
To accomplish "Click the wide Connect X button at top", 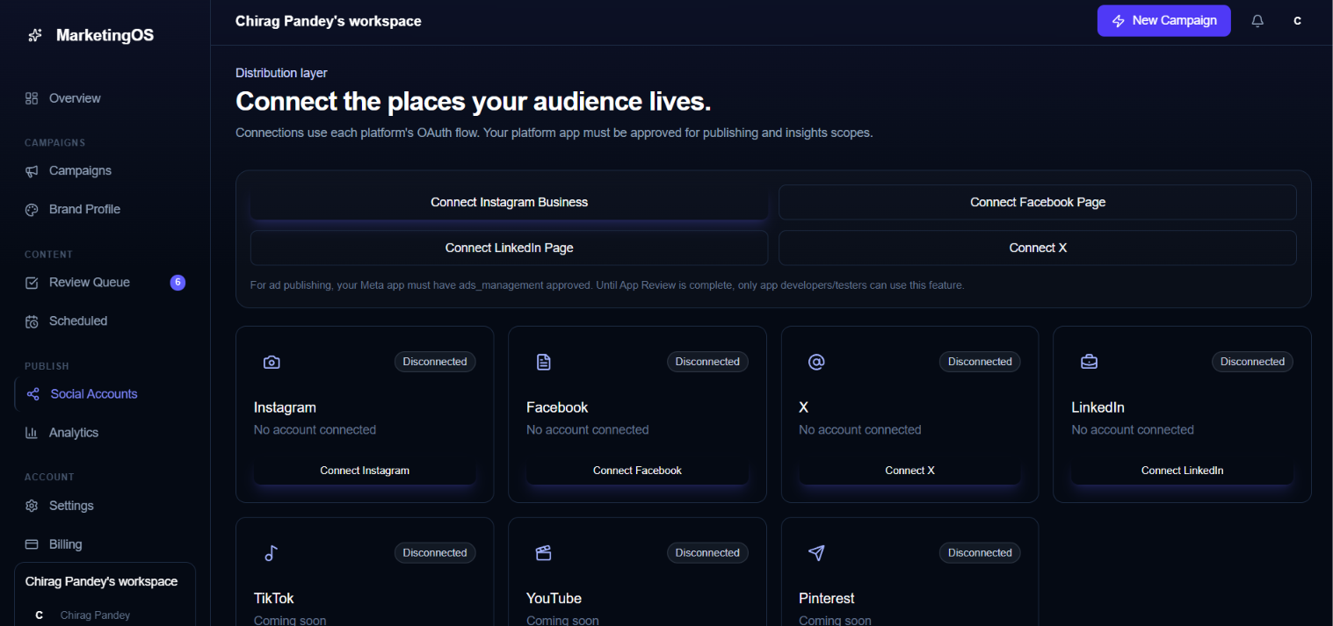I will 1037,248.
